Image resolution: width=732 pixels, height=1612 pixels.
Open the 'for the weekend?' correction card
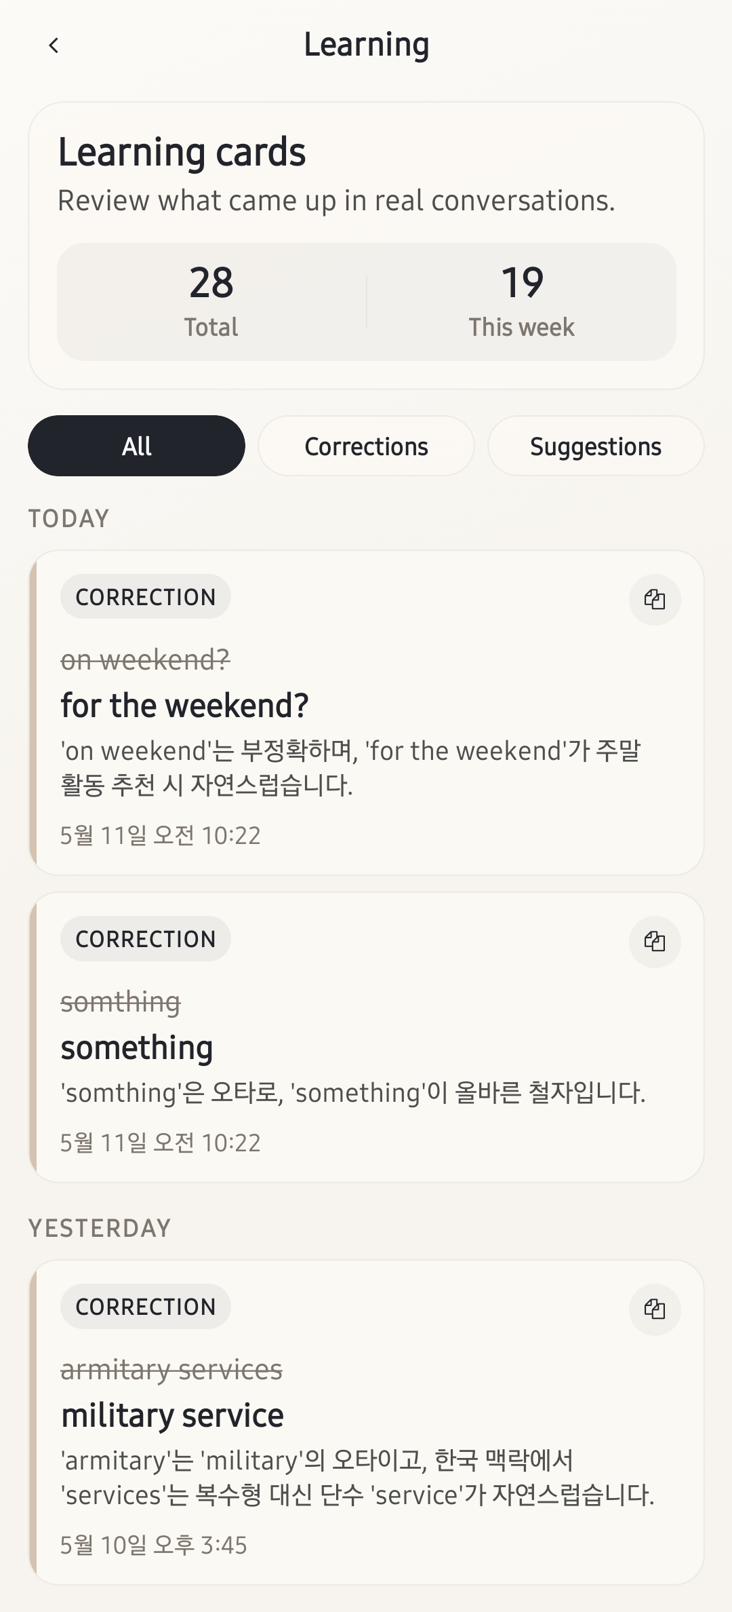tap(367, 712)
